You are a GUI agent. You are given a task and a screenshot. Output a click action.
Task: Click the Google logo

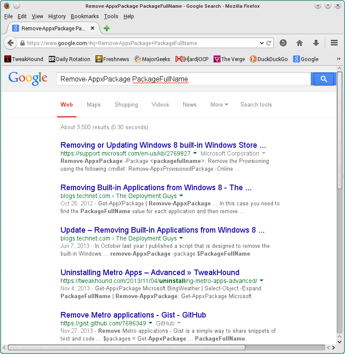click(28, 78)
